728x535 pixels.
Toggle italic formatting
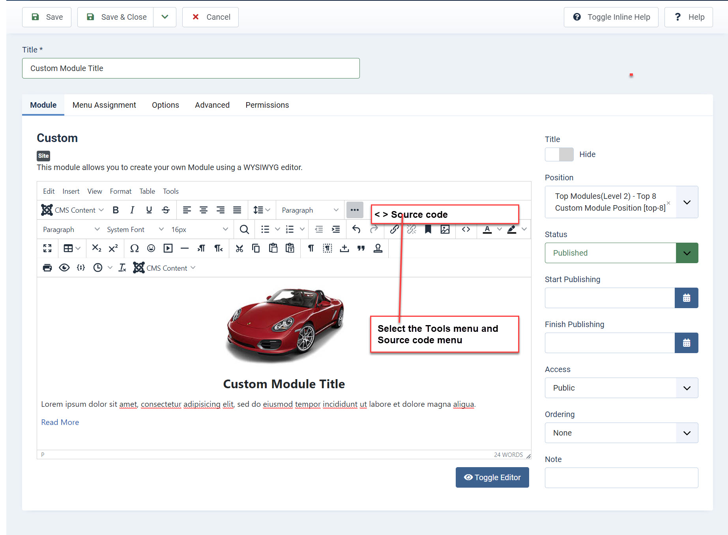pyautogui.click(x=132, y=210)
